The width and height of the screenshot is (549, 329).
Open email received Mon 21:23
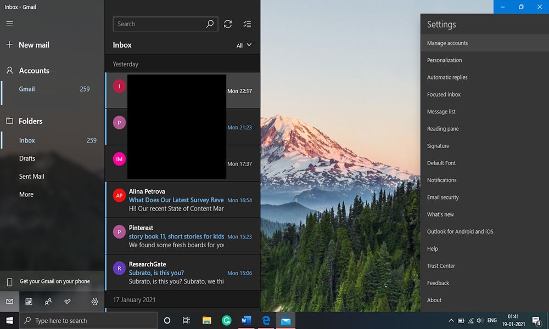(182, 127)
